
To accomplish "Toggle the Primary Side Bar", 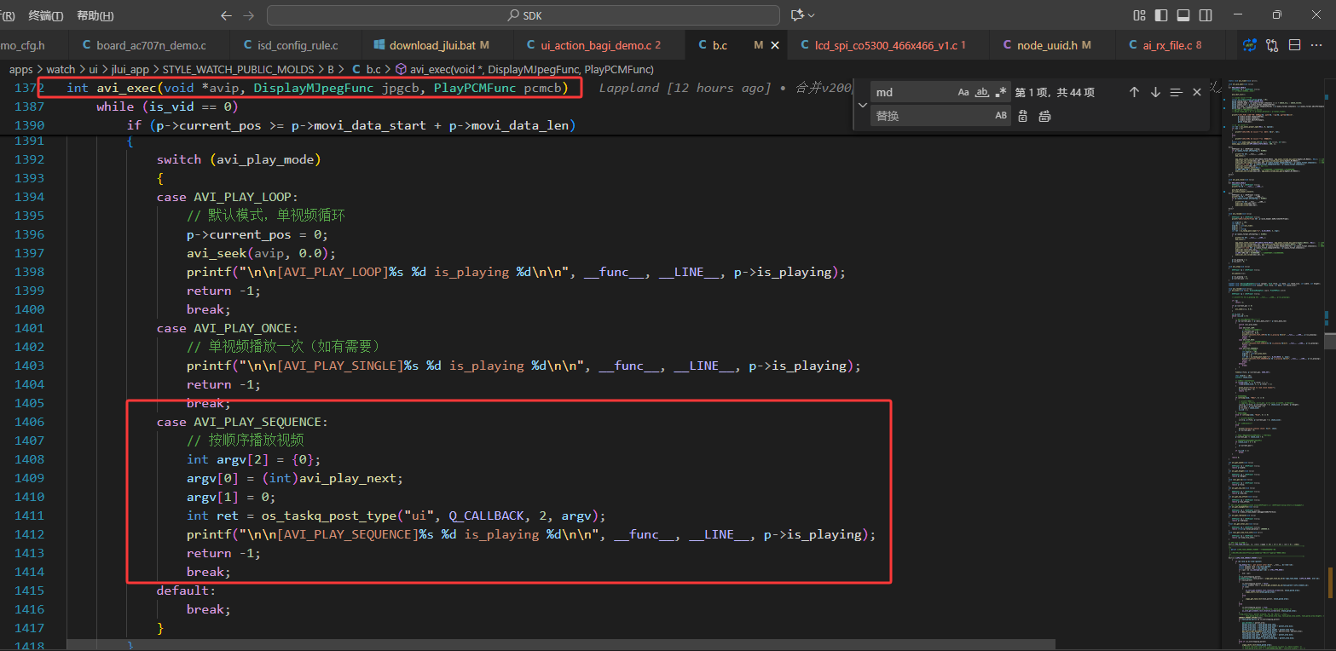I will [x=1161, y=15].
